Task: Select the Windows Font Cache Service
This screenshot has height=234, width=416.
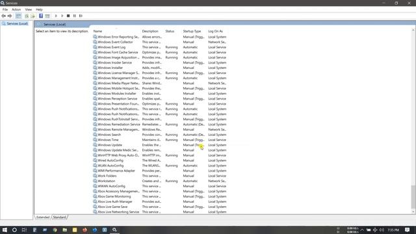Action: point(160,53)
